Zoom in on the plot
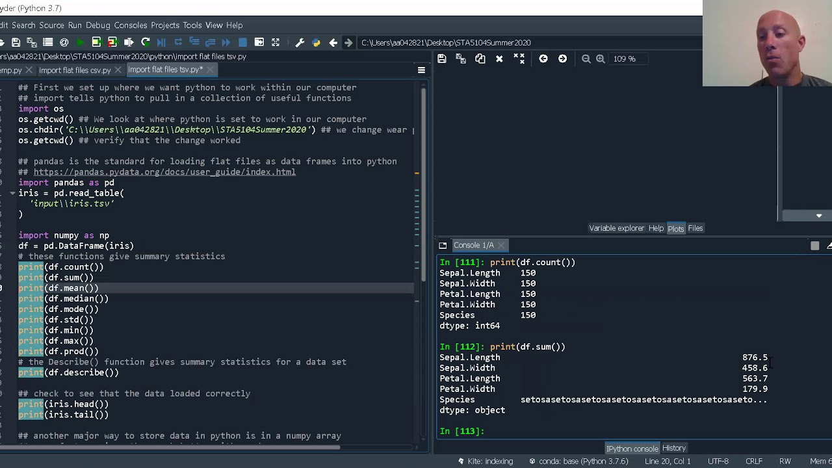This screenshot has height=468, width=832. pyautogui.click(x=601, y=58)
